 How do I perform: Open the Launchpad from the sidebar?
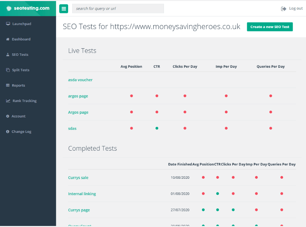tap(21, 24)
